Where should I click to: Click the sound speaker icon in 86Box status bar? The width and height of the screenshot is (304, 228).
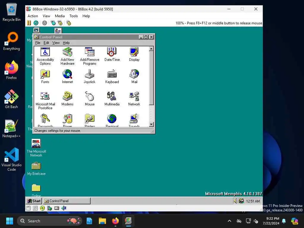coord(64,208)
